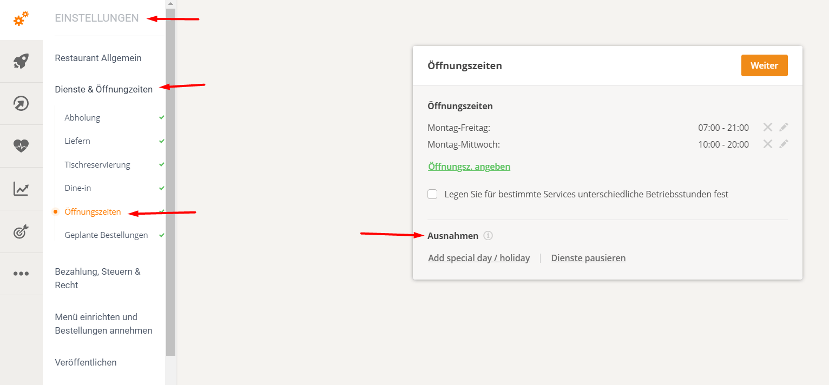Click the orange Weiter button
Screen dimensions: 829x385
coord(764,65)
